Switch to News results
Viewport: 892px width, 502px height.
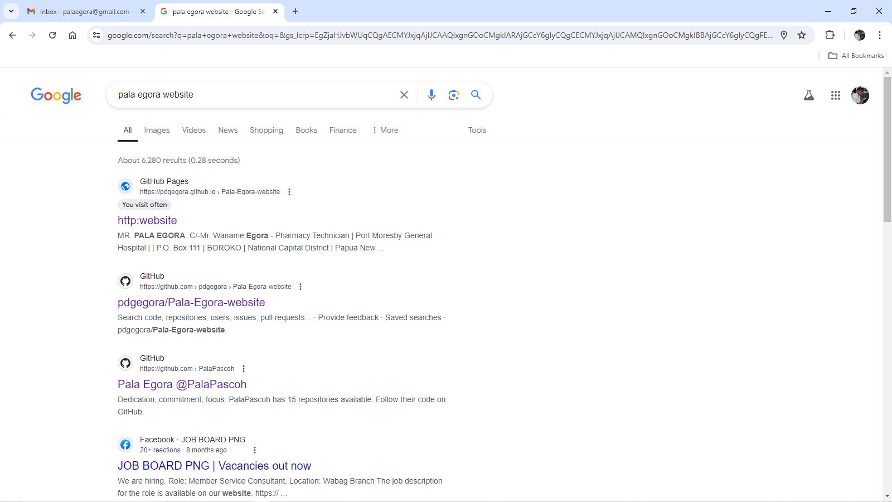point(228,130)
